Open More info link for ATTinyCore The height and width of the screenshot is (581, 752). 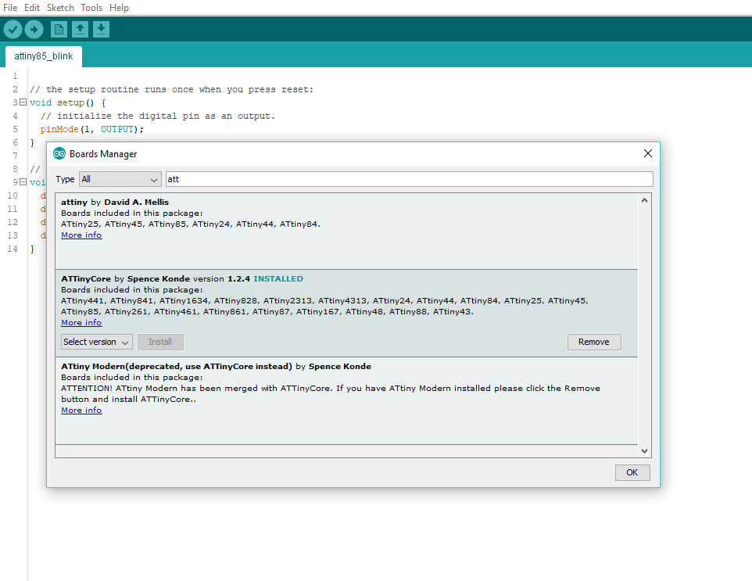(x=81, y=323)
